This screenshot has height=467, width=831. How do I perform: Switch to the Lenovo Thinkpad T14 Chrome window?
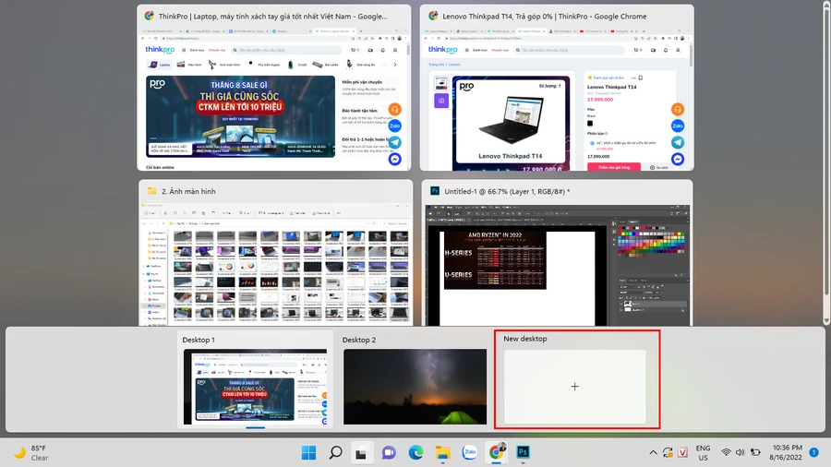pyautogui.click(x=557, y=88)
